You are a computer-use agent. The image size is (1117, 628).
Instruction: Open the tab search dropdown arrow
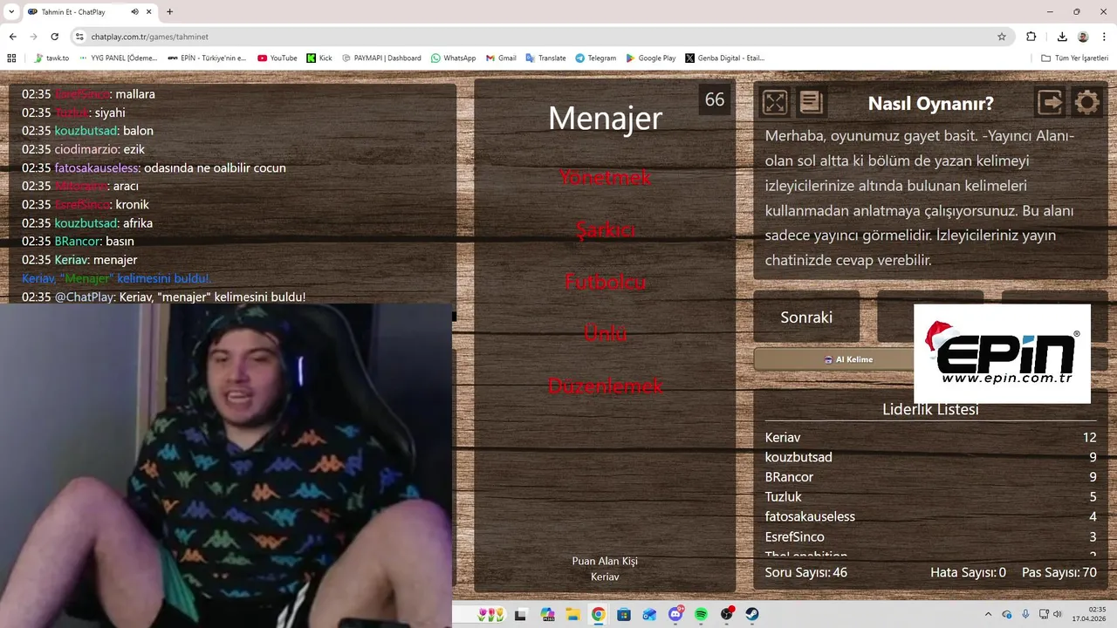click(x=11, y=12)
